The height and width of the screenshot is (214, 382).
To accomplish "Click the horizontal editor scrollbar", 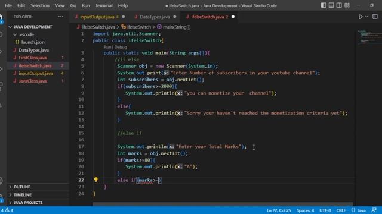I will [x=223, y=204].
